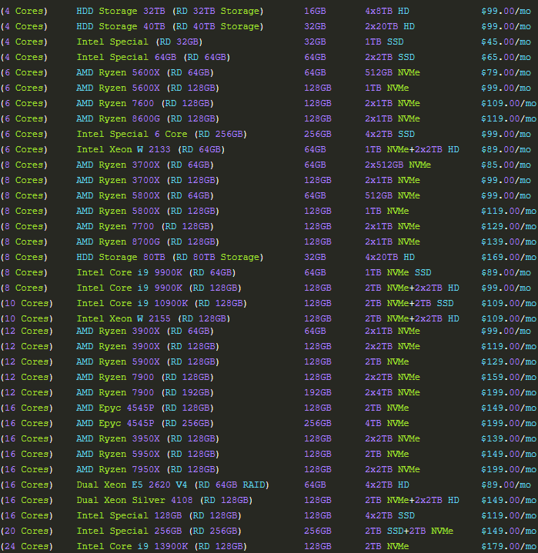Screen dimensions: 538x553
Task: Select the AMD Ryzen 7950X entry
Action: click(x=148, y=470)
